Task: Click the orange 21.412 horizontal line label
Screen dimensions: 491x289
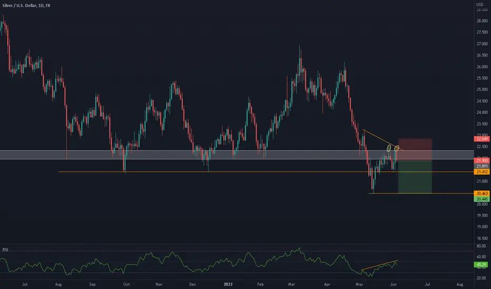Action: [x=482, y=172]
